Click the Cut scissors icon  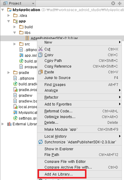click(x=41, y=49)
